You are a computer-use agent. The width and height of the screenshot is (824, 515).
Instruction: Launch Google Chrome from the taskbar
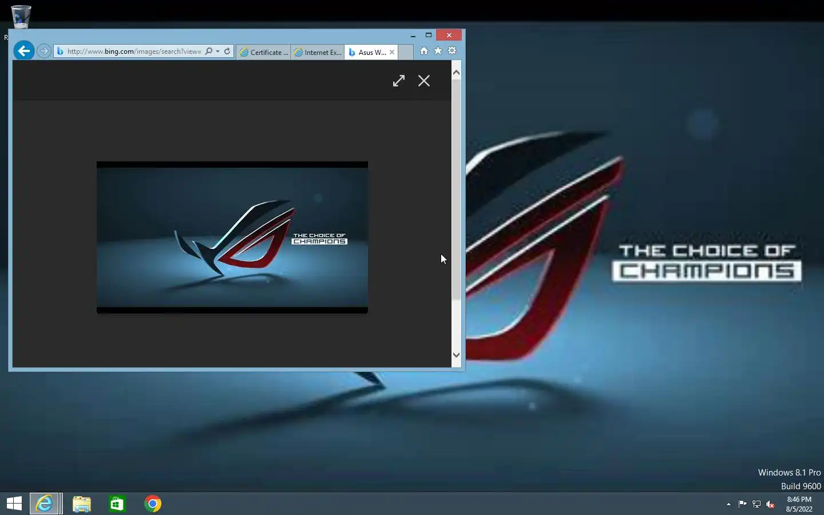click(x=153, y=504)
